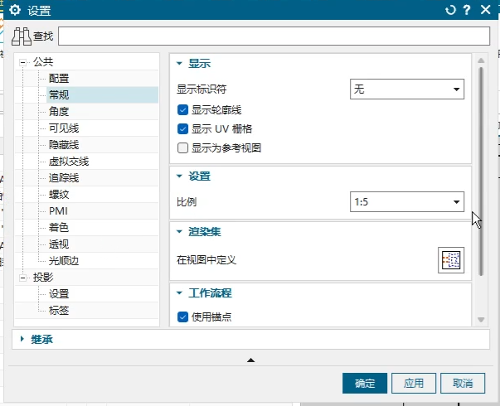Select 设置 under 投影 in tree
The width and height of the screenshot is (500, 406).
(59, 294)
